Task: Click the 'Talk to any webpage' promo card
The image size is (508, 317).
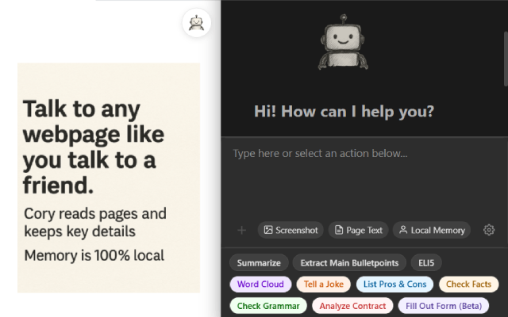Action: [109, 178]
